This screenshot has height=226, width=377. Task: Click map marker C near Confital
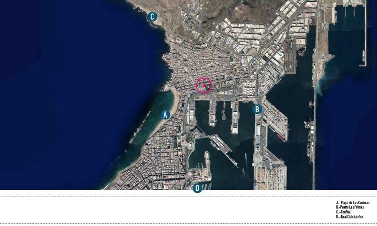pos(152,17)
